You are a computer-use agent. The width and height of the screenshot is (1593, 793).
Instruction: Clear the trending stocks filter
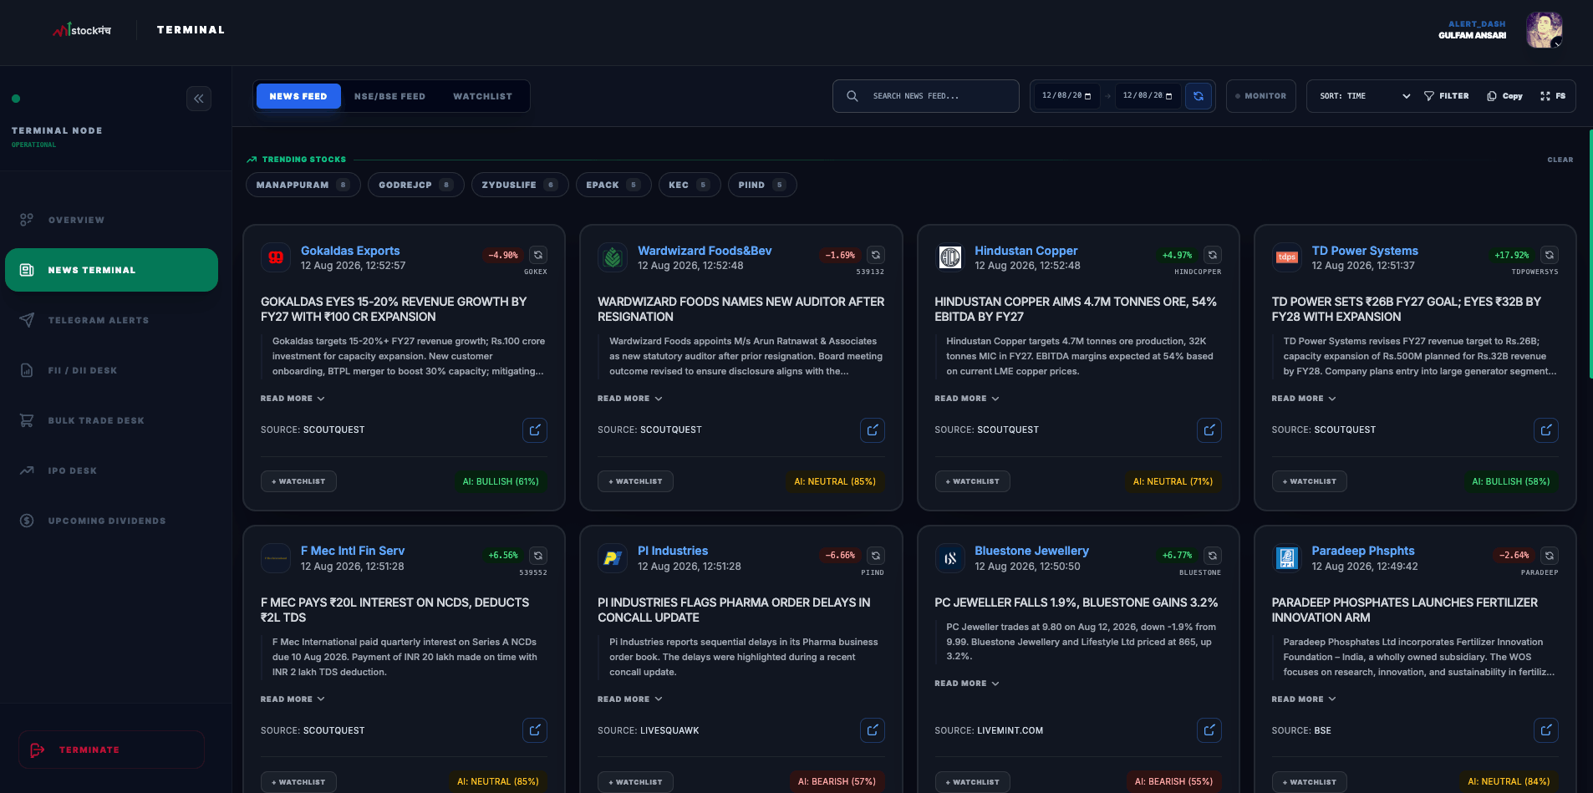tap(1560, 160)
